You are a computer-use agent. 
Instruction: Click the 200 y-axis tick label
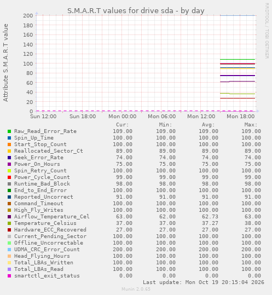[x=28, y=16]
